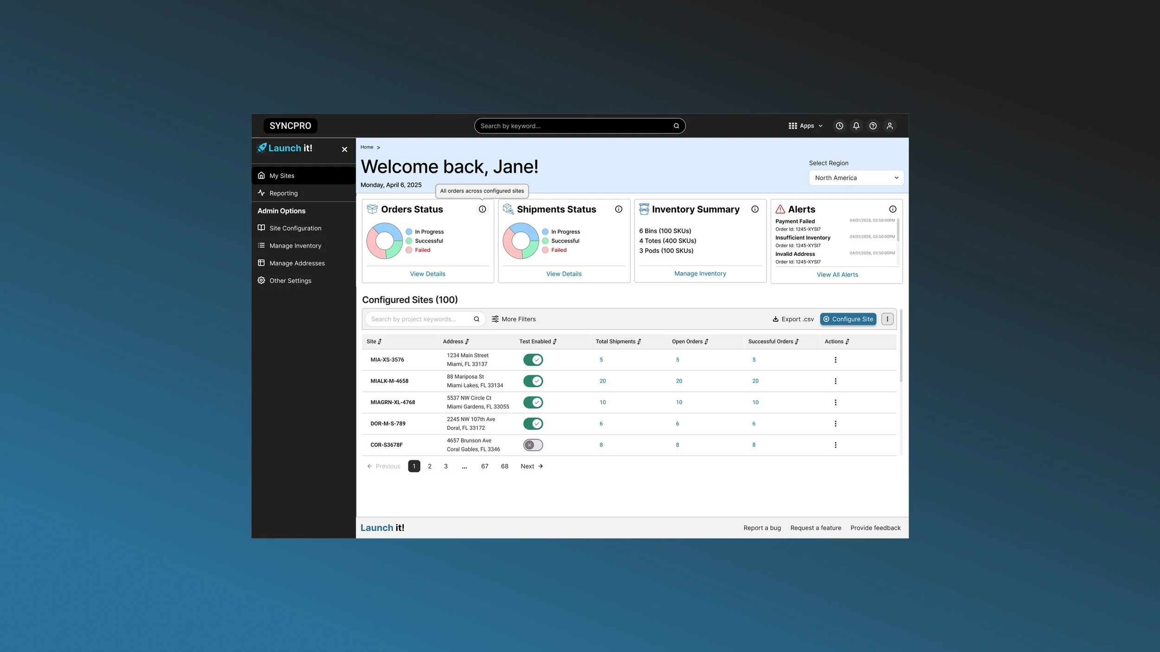Click the kebab menu beside Configure Site
The image size is (1160, 652).
click(887, 319)
